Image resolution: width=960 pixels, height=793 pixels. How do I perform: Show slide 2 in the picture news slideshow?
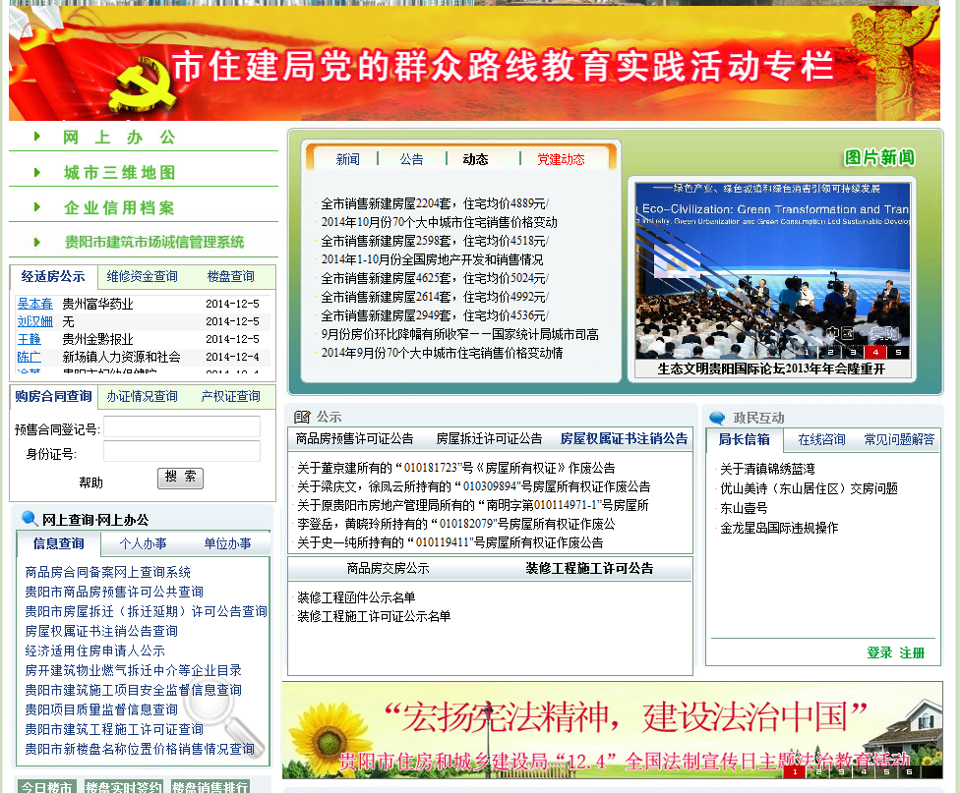click(x=830, y=352)
